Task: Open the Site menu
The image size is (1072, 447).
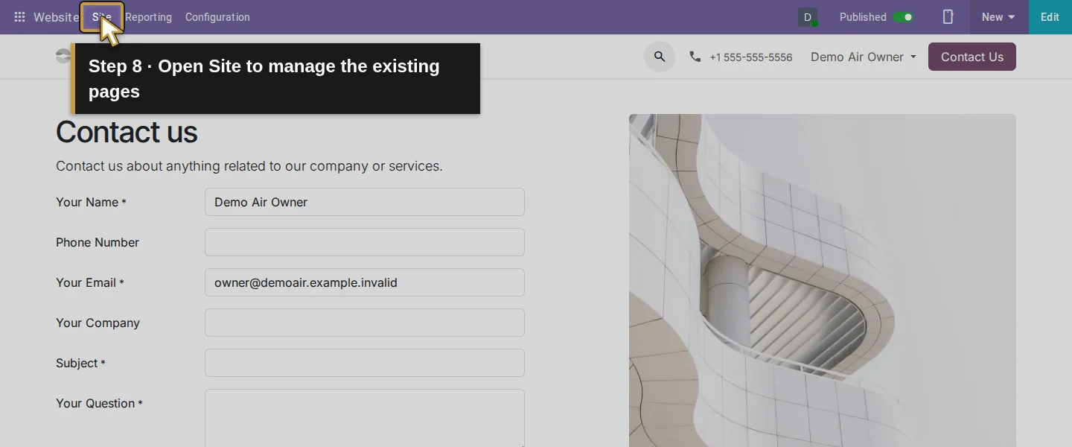Action: [x=102, y=17]
